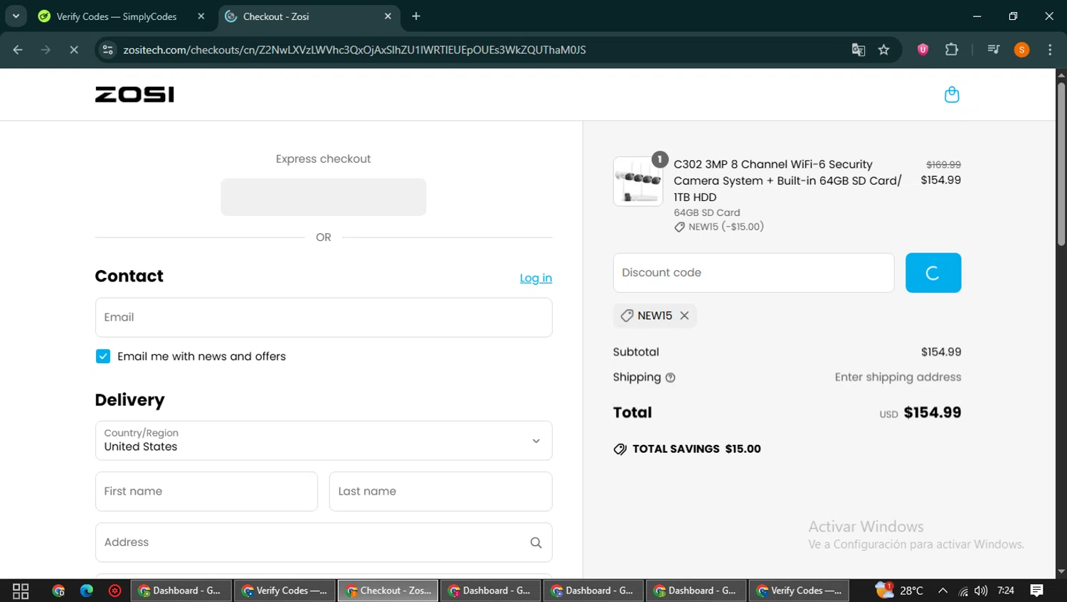The width and height of the screenshot is (1067, 602).
Task: Click the Log in link
Action: (x=536, y=278)
